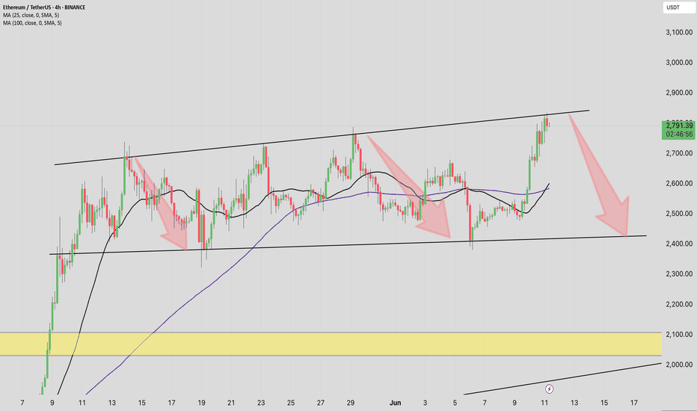Click the current price label 2,791.39
This screenshot has height=411, width=697.
tap(679, 126)
